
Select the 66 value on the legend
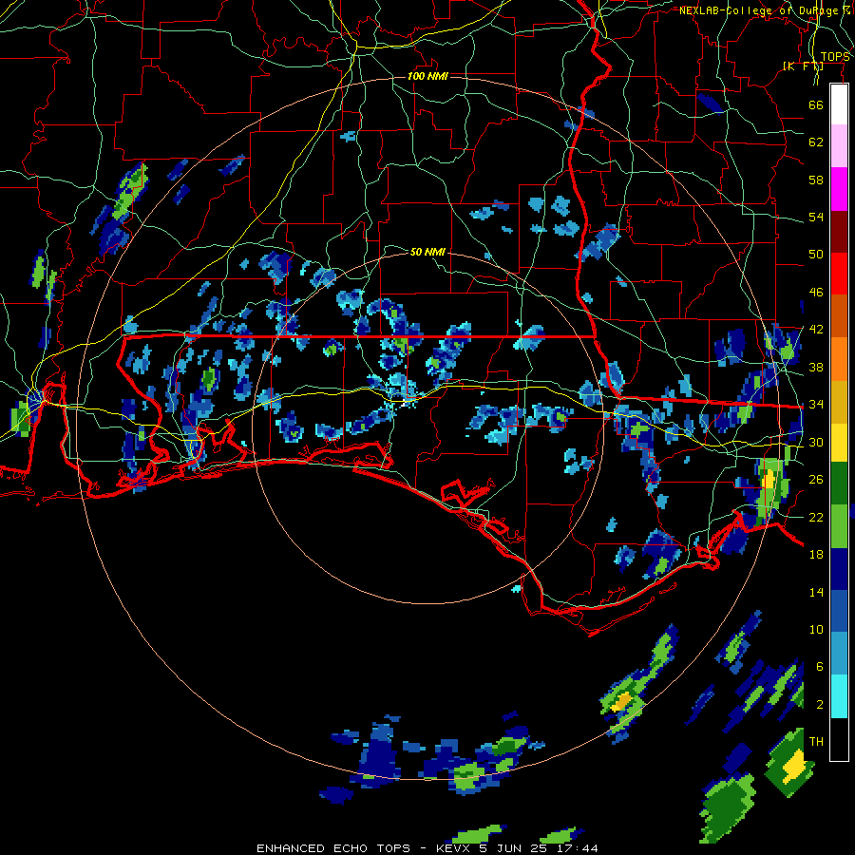pos(816,104)
